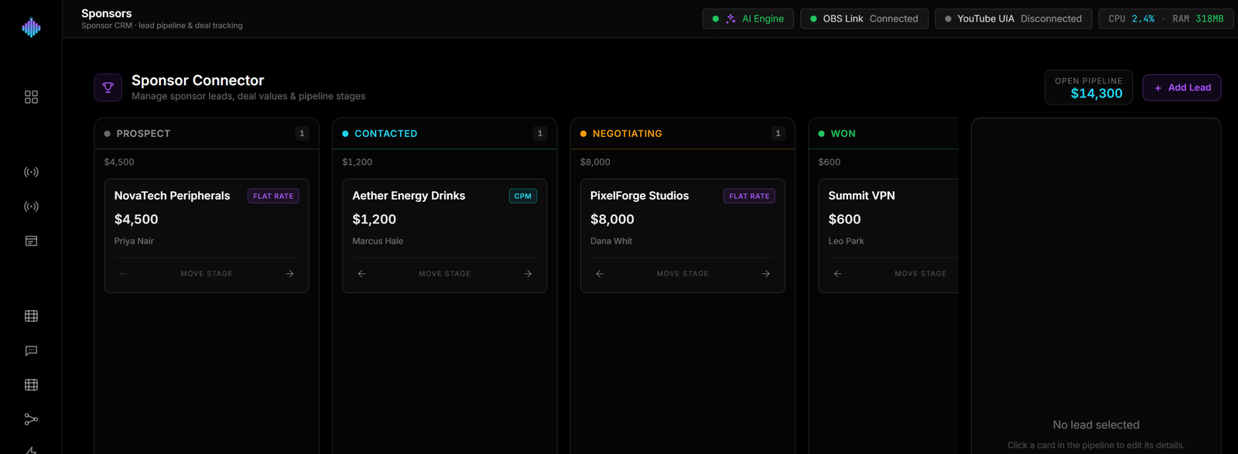Open the table grid icon just below the chat icon
Screen dimensions: 1238x454
(31, 384)
